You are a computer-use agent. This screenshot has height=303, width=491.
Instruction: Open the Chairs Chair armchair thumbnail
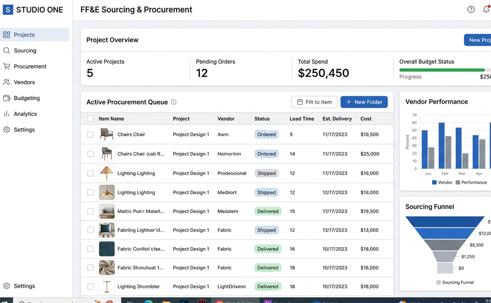[107, 134]
